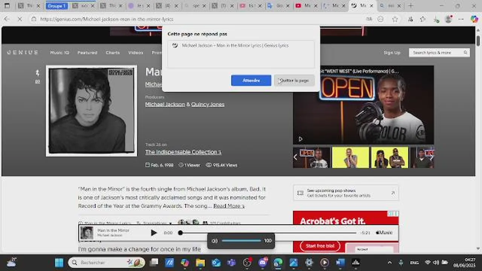This screenshot has width=482, height=271.
Task: Click the taskbar Rechercher search box
Action: pos(107,262)
